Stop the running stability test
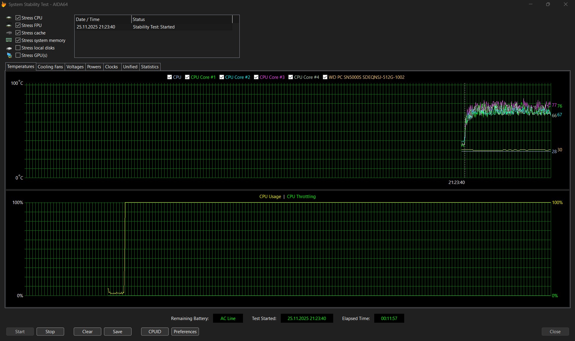Screen dimensions: 575x341 50,332
